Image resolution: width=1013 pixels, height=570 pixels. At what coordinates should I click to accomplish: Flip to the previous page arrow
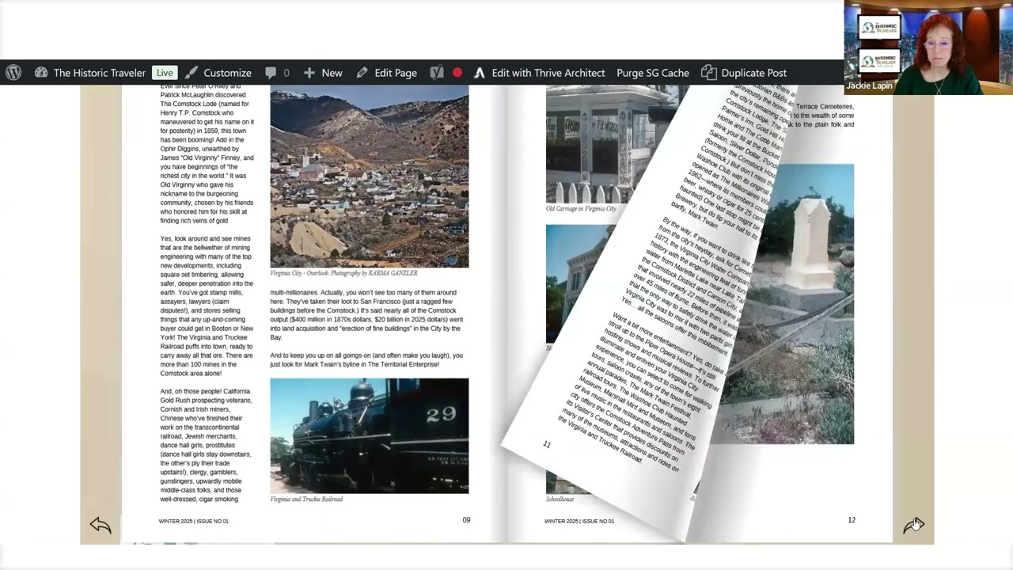click(x=101, y=525)
